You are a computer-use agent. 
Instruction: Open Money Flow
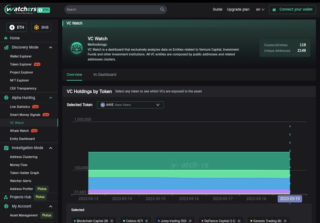pos(19,165)
